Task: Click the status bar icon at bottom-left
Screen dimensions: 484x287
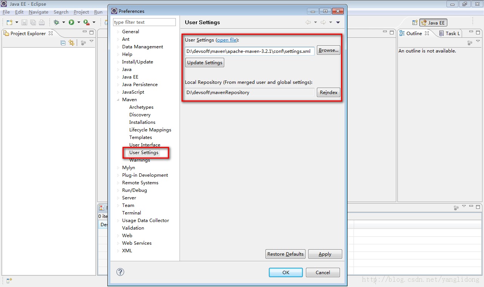Action: 9,280
